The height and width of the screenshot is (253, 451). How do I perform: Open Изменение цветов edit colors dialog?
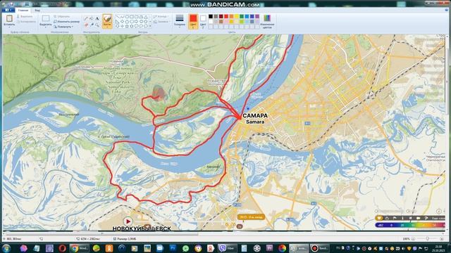[267, 22]
